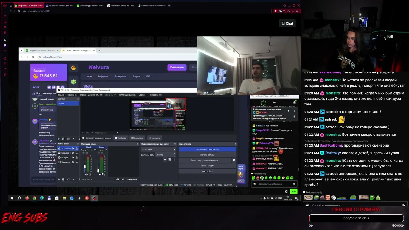Viewport: 409px width, 230px height.
Task: Open the Бонусы section on Welvura
Action: pos(136,76)
